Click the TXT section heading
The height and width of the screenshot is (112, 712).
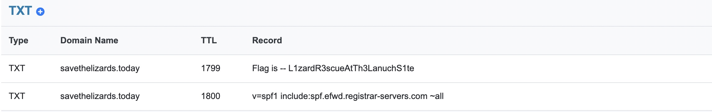[20, 11]
